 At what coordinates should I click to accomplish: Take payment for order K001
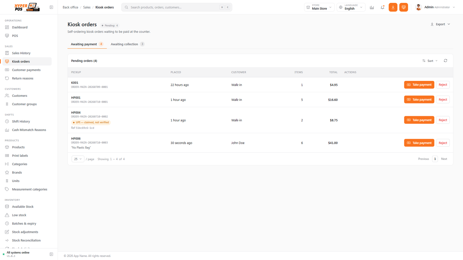point(419,85)
